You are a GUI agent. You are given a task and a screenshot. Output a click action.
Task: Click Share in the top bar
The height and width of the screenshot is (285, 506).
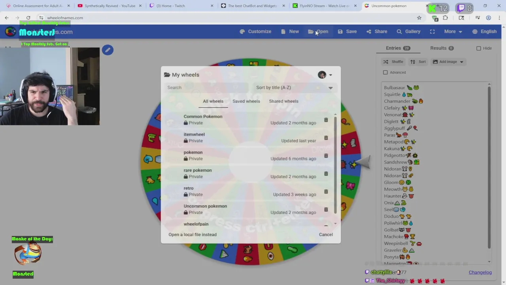tap(377, 32)
